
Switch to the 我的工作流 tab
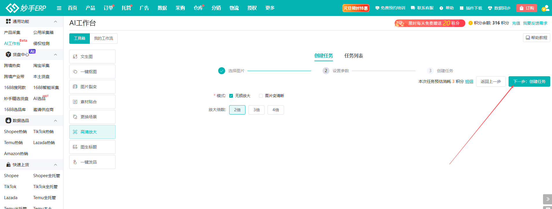[x=103, y=38]
